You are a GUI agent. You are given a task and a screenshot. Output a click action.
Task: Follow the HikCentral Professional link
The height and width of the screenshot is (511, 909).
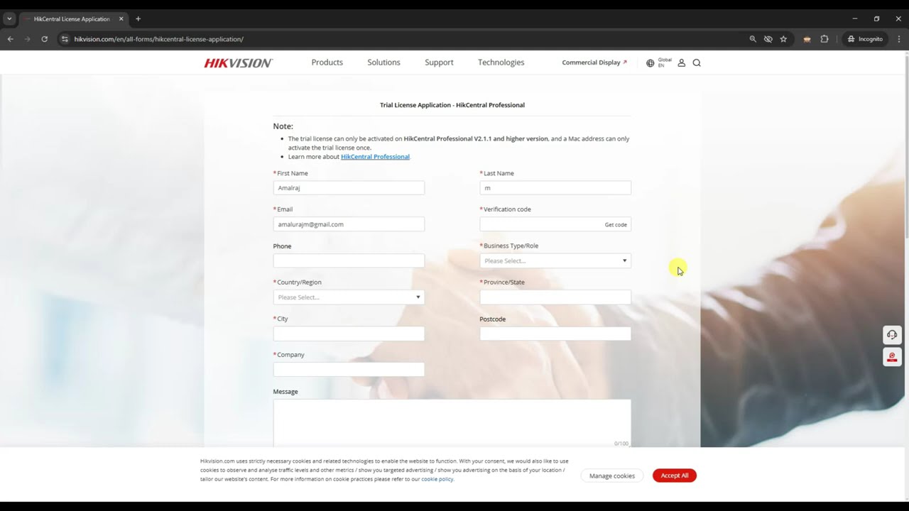click(375, 157)
